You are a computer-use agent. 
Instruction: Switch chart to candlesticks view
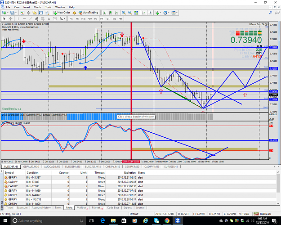tap(111, 13)
